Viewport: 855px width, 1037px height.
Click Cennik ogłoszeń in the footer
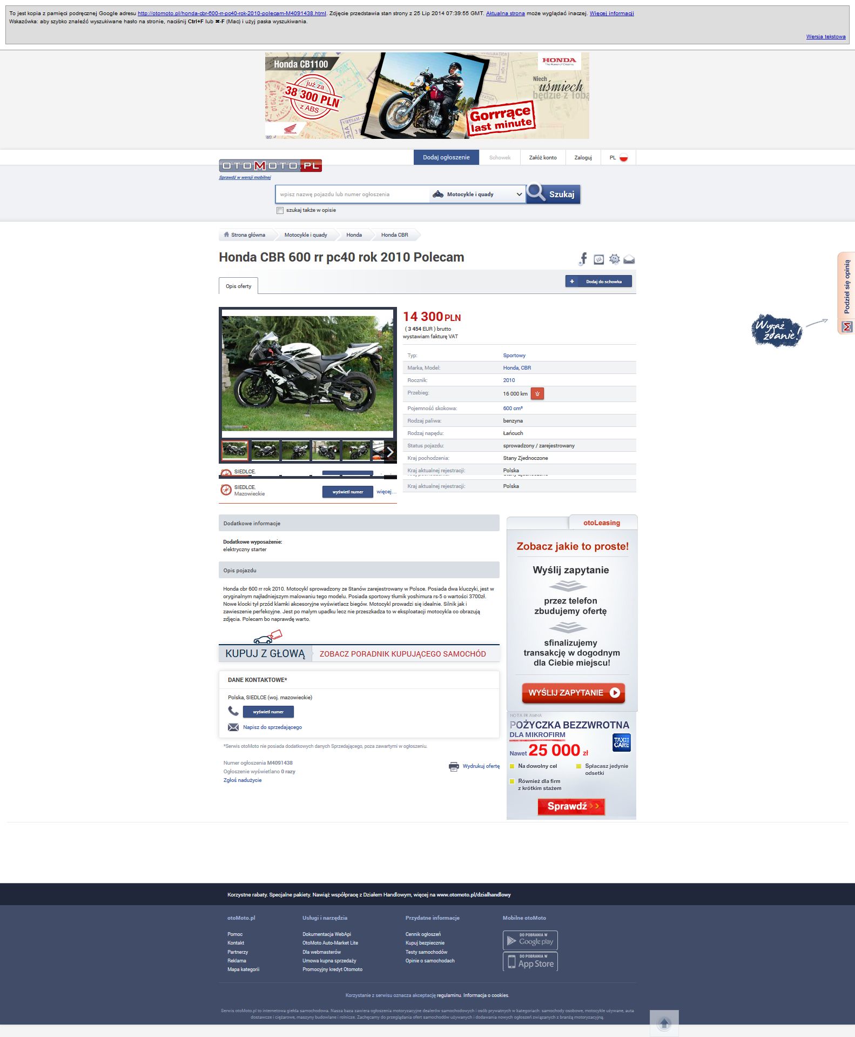(x=423, y=934)
